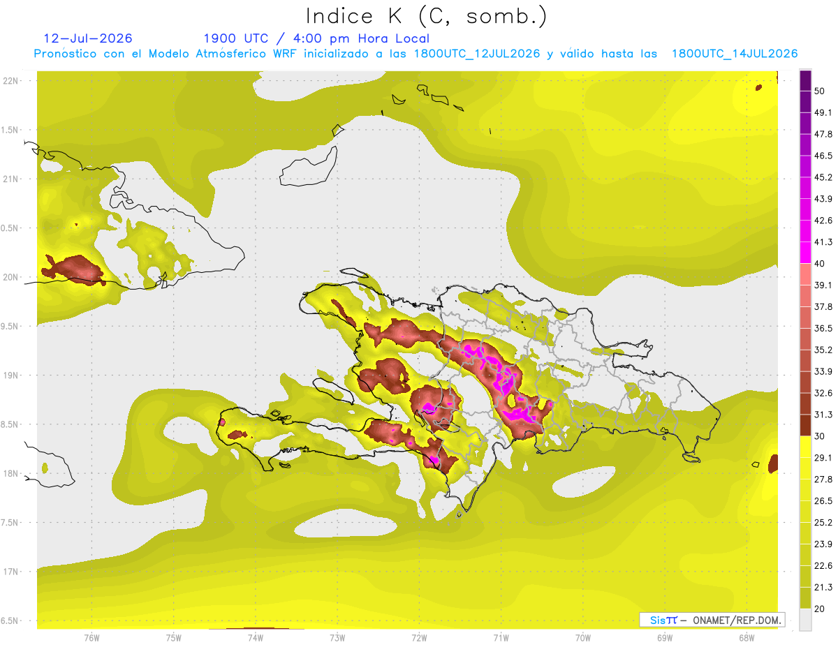Viewport: 838px width, 647px height.
Task: Click the colorbar label "40"
Action: pyautogui.click(x=820, y=264)
